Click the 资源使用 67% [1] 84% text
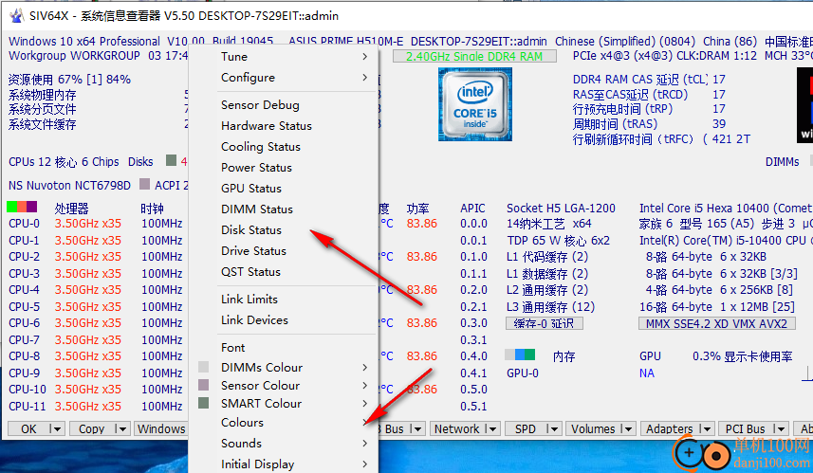Image resolution: width=813 pixels, height=473 pixels. point(69,80)
